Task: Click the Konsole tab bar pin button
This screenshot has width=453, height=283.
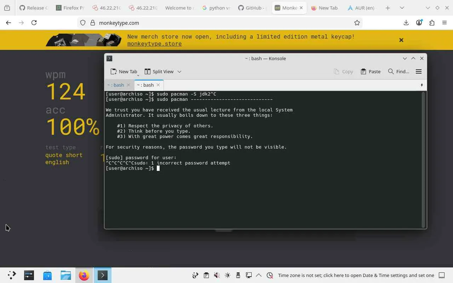Action: (x=422, y=85)
